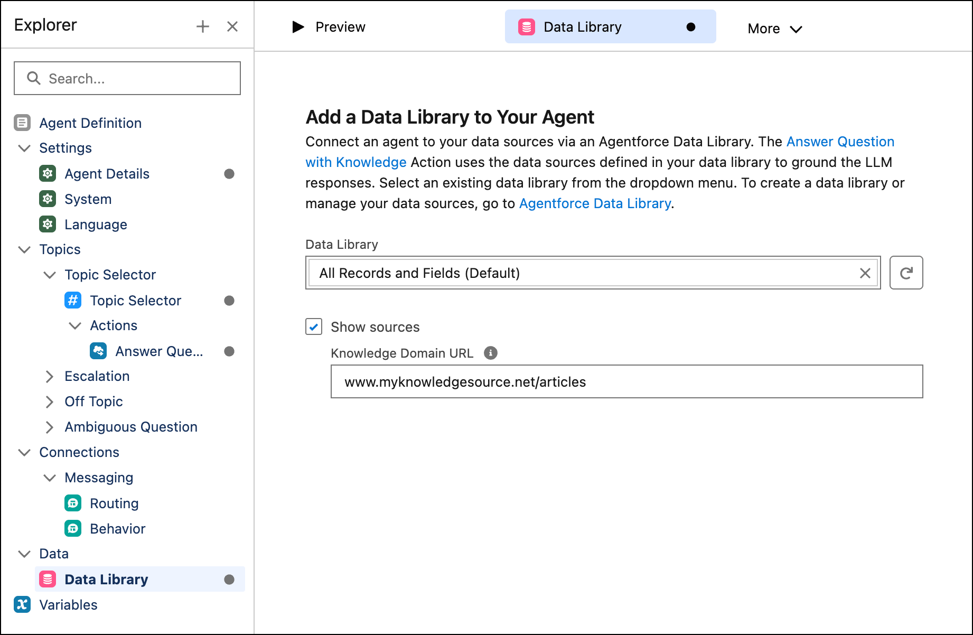Click the search magnifier icon
The height and width of the screenshot is (635, 973).
34,78
